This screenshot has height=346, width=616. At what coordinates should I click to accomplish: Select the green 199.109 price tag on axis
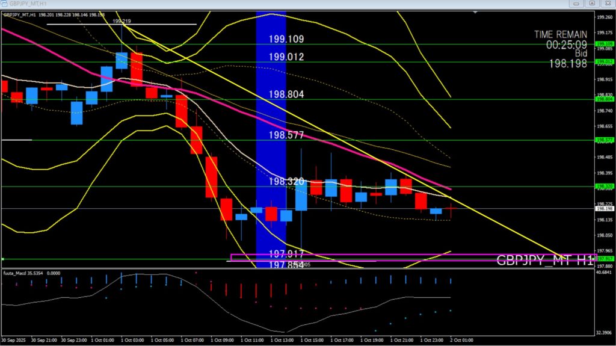point(603,44)
